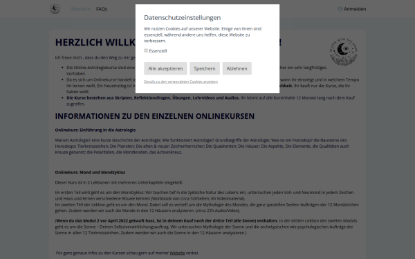Click the Datenschutzeinstellungen dialog title
The image size is (415, 259).
point(183,18)
